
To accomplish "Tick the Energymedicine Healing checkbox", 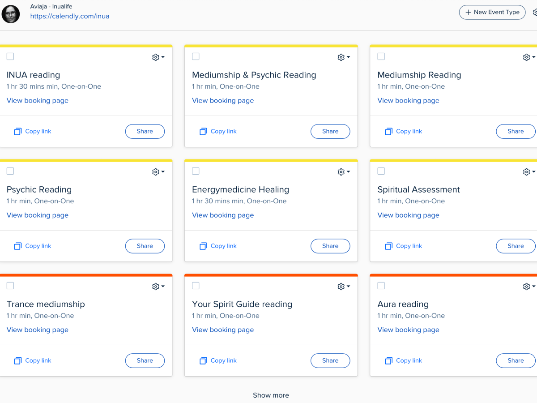I will tap(196, 171).
